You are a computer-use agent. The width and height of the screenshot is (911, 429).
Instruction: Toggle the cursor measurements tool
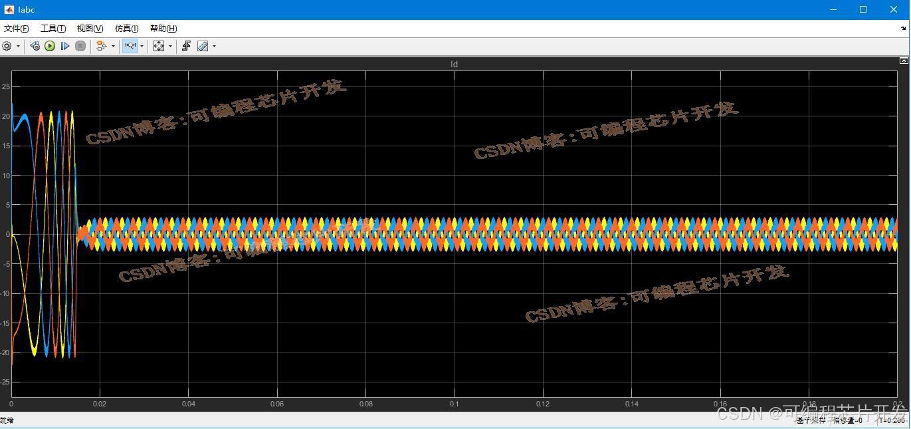click(x=203, y=46)
